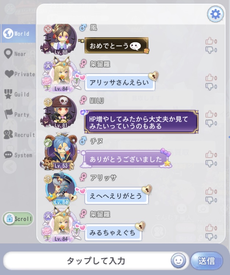This screenshot has height=275, width=230.
Task: Select the Recruit chat tab
Action: 18,135
